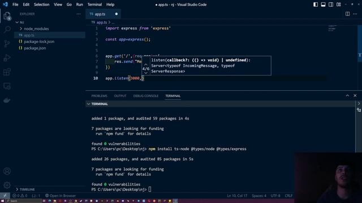Switch to the OUTPUT panel tab

tap(120, 96)
